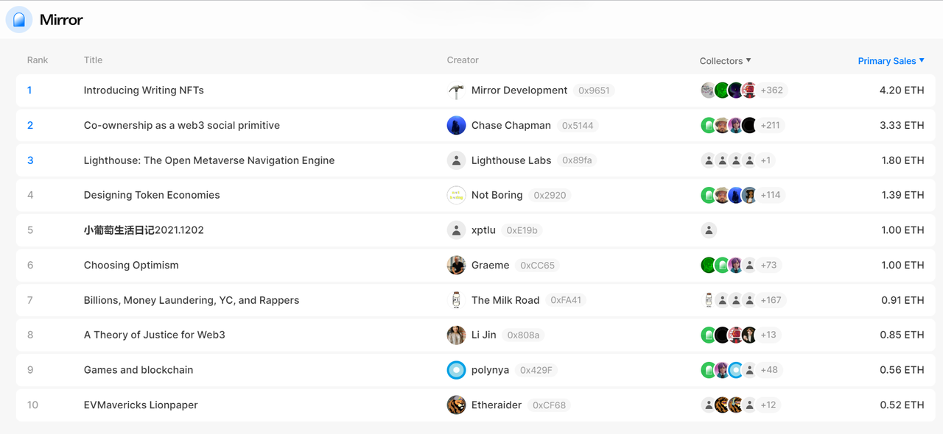This screenshot has height=434, width=943.
Task: Click first collector avatar in Theory of Justice row
Action: (x=708, y=335)
